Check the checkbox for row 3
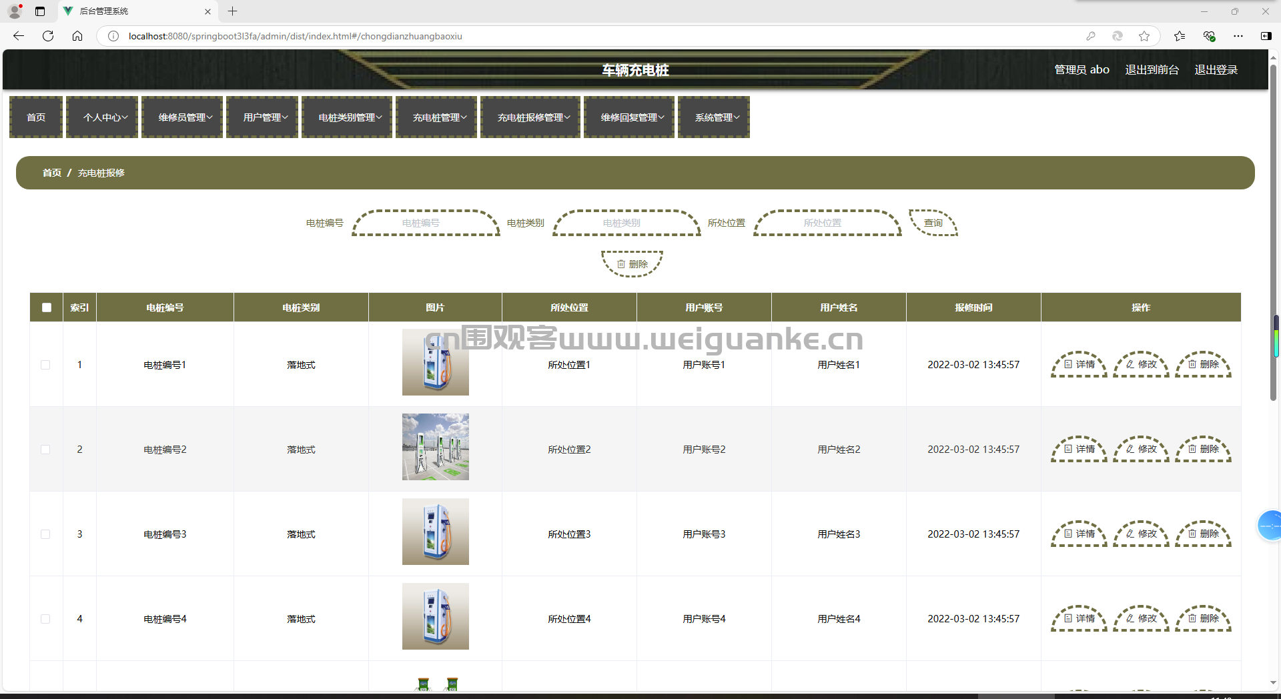This screenshot has height=699, width=1281. coord(45,534)
